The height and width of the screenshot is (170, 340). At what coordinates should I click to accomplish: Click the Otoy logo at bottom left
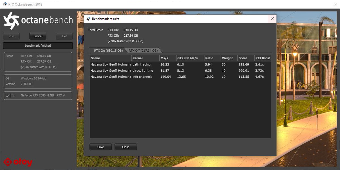pos(18,162)
